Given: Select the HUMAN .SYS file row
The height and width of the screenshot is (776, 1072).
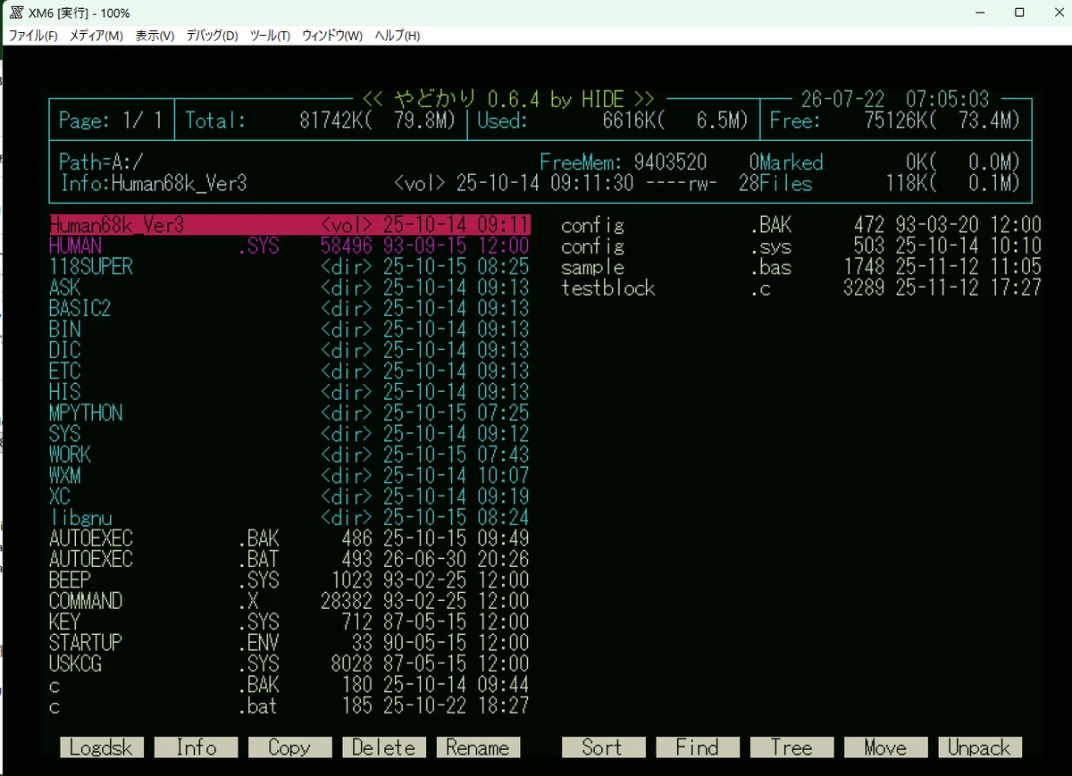Looking at the screenshot, I should [289, 246].
